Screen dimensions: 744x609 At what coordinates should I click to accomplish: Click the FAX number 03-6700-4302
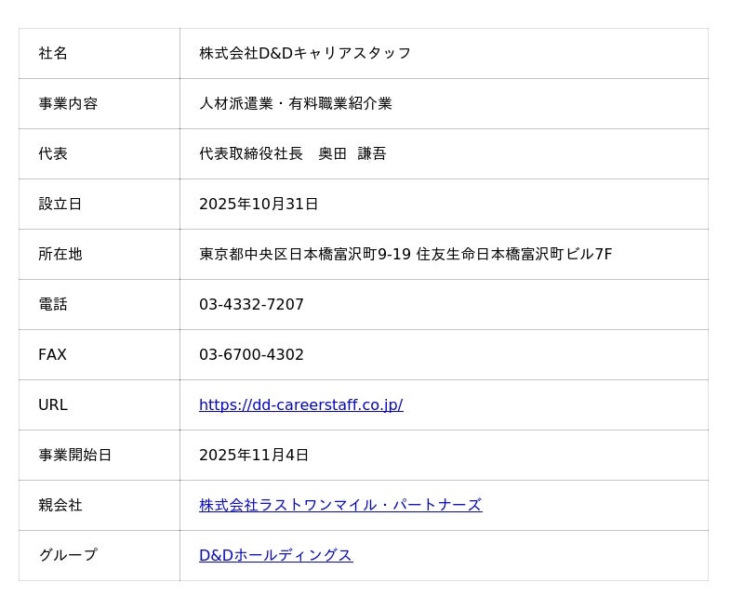pos(251,355)
